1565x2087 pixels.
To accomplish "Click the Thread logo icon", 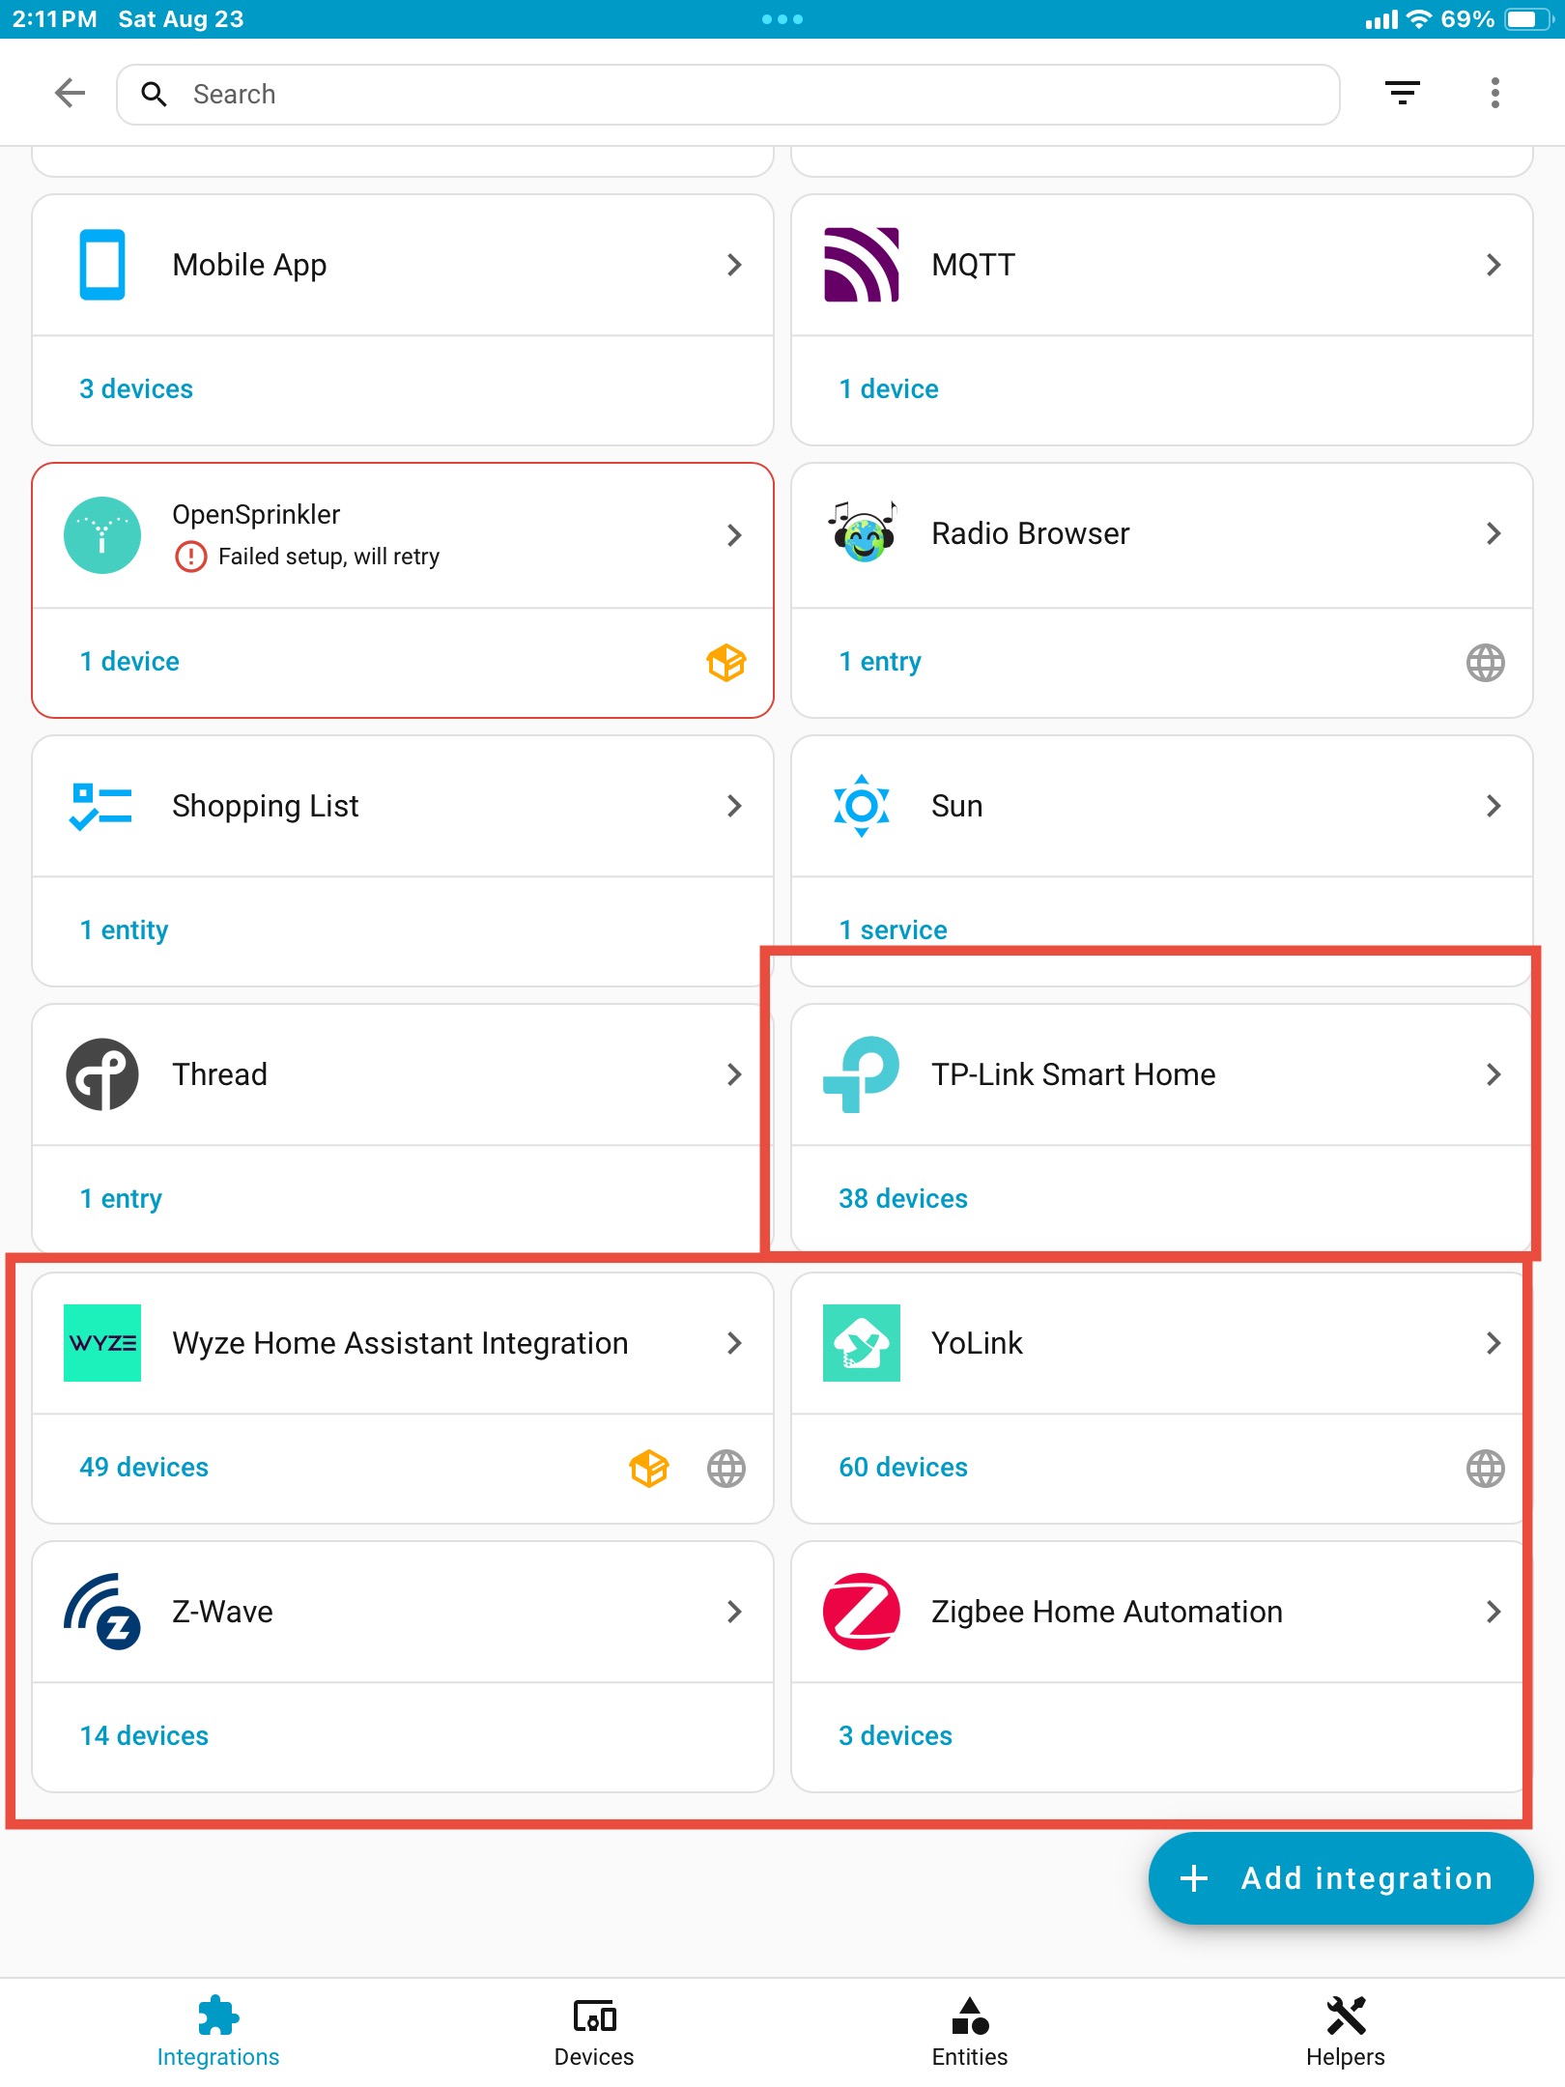I will tap(102, 1074).
